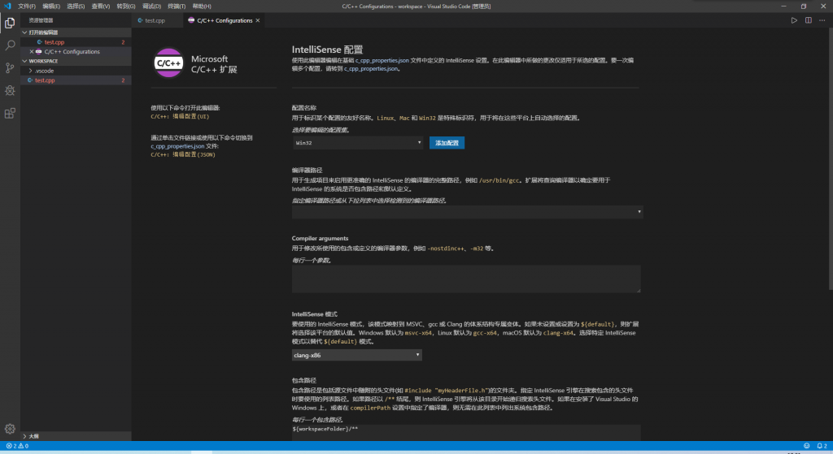
Task: Click the IntelliSense 配置 heading
Action: (327, 50)
